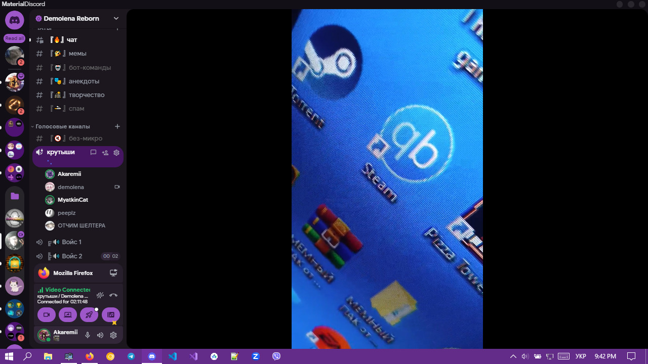Open File Explorer from taskbar
The height and width of the screenshot is (364, 648).
pos(48,356)
